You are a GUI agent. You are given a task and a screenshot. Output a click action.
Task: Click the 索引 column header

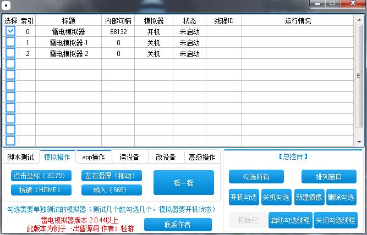click(x=27, y=21)
